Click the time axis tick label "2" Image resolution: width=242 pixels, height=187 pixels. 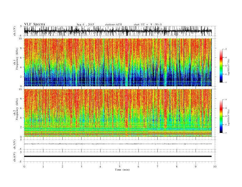point(62,167)
